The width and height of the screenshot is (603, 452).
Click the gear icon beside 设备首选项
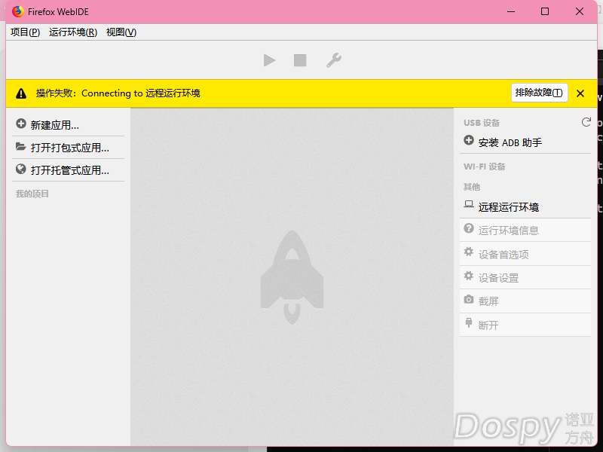(468, 252)
